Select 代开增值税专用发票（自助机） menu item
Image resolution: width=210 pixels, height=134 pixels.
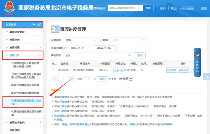(23, 102)
